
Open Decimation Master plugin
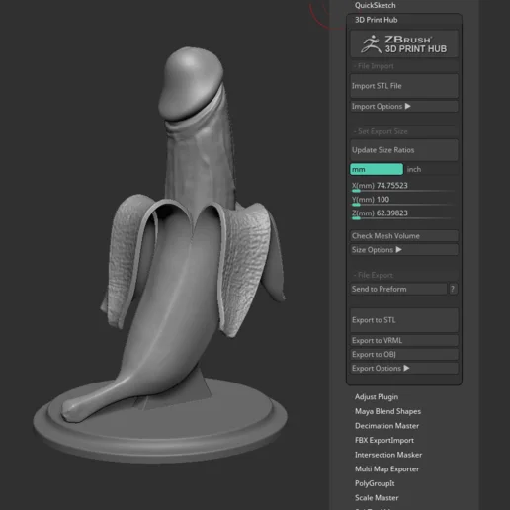(386, 426)
